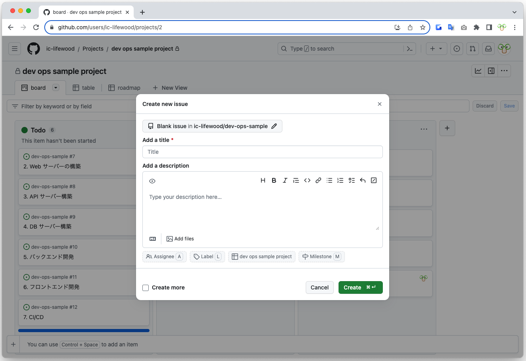526x361 pixels.
Task: Open the Milestone selector
Action: pyautogui.click(x=321, y=257)
